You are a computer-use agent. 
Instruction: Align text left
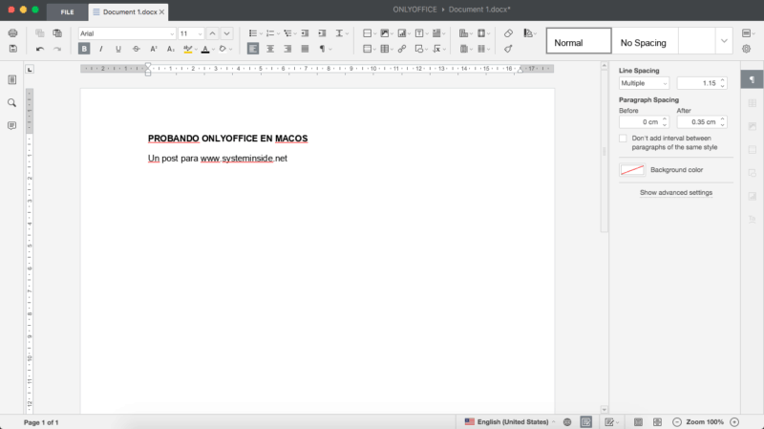click(x=253, y=49)
